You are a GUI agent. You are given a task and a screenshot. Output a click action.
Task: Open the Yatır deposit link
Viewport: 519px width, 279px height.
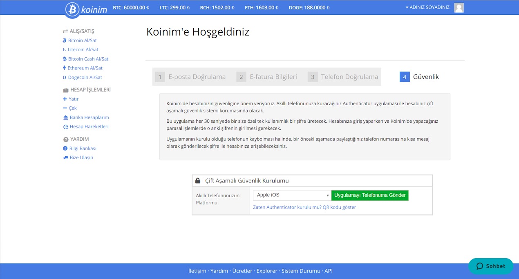tap(74, 99)
